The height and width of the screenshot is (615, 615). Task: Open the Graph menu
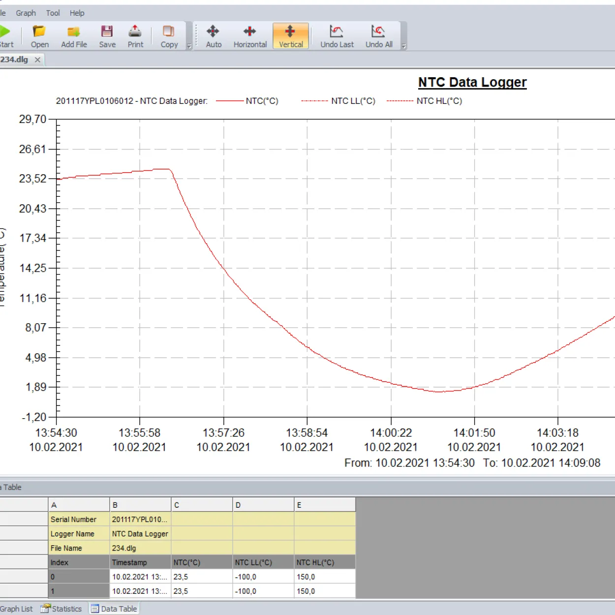point(26,13)
